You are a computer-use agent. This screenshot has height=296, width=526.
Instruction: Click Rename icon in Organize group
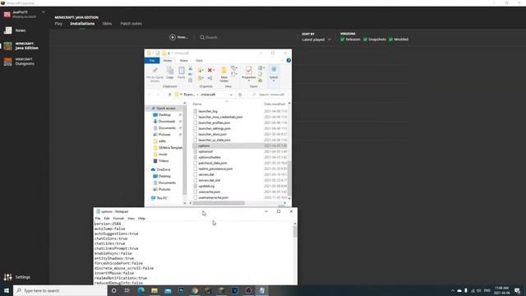pyautogui.click(x=210, y=78)
